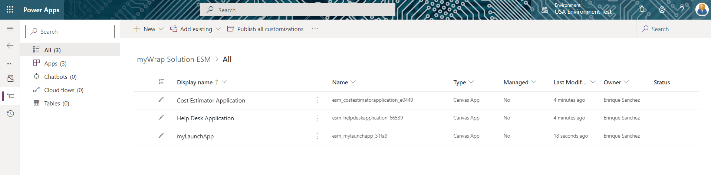The width and height of the screenshot is (711, 175).
Task: Open more options for Help Desk Application
Action: 317,118
